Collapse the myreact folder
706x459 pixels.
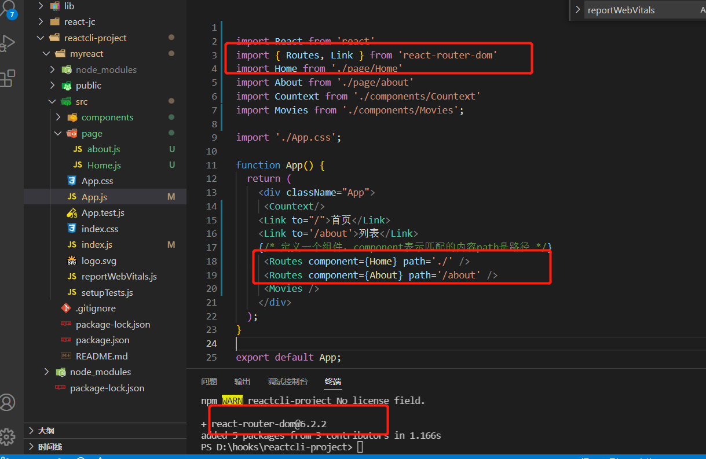[46, 54]
